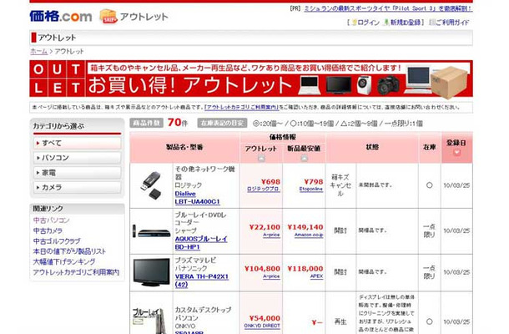Viewport: 509px width, 334px height.
Task: Click the 70件 product count
Action: [178, 123]
